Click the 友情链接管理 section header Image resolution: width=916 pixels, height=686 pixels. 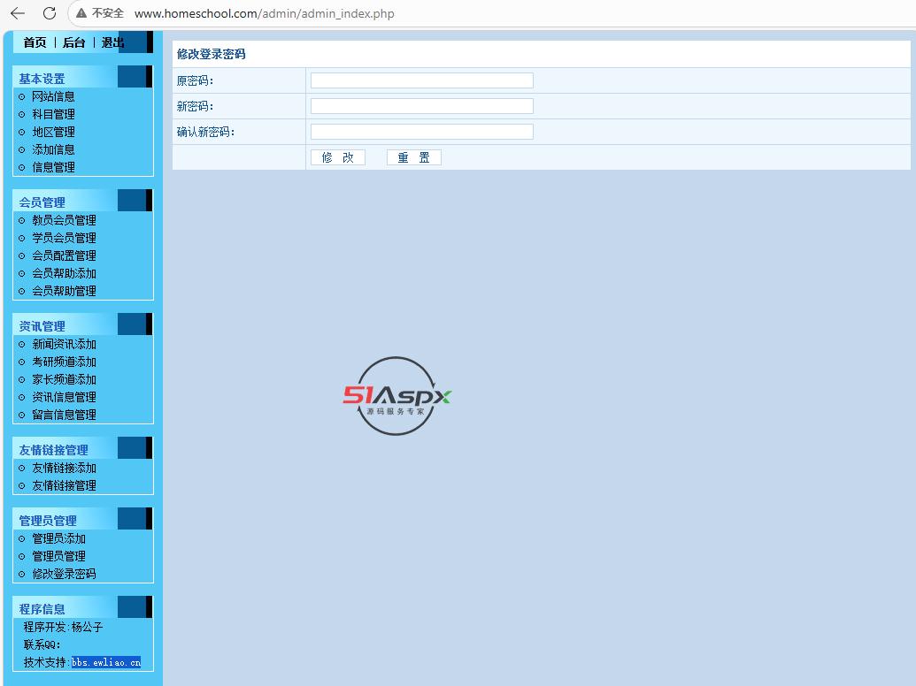click(54, 450)
